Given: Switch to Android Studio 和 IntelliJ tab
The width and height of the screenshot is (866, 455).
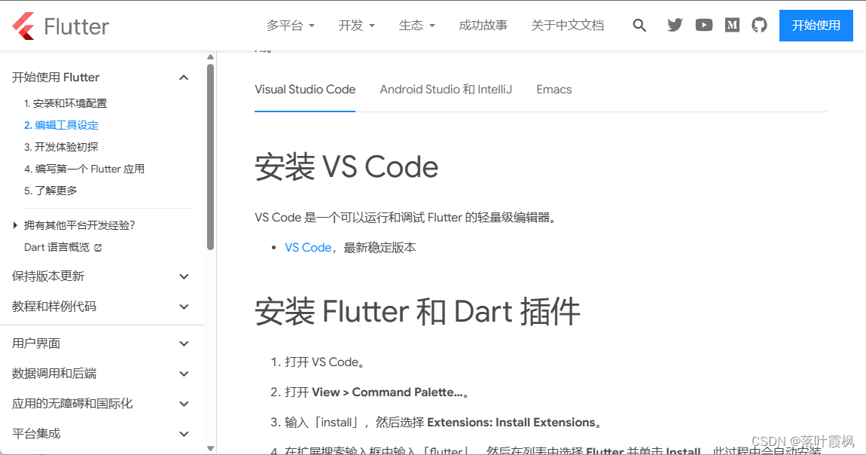Looking at the screenshot, I should 446,90.
